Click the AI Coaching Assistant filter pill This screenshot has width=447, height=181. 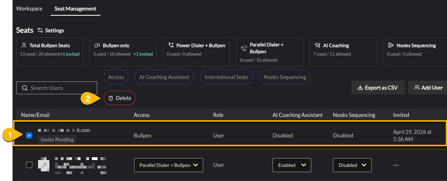point(164,77)
